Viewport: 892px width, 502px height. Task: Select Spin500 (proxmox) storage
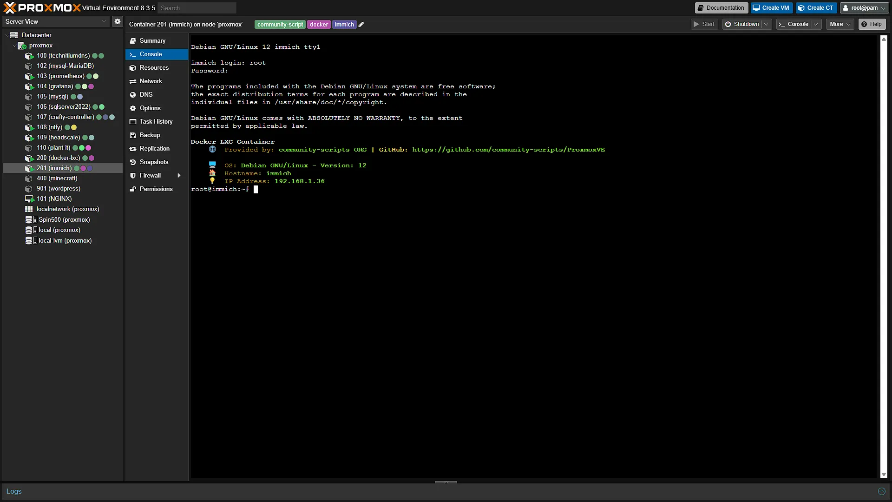(x=64, y=220)
